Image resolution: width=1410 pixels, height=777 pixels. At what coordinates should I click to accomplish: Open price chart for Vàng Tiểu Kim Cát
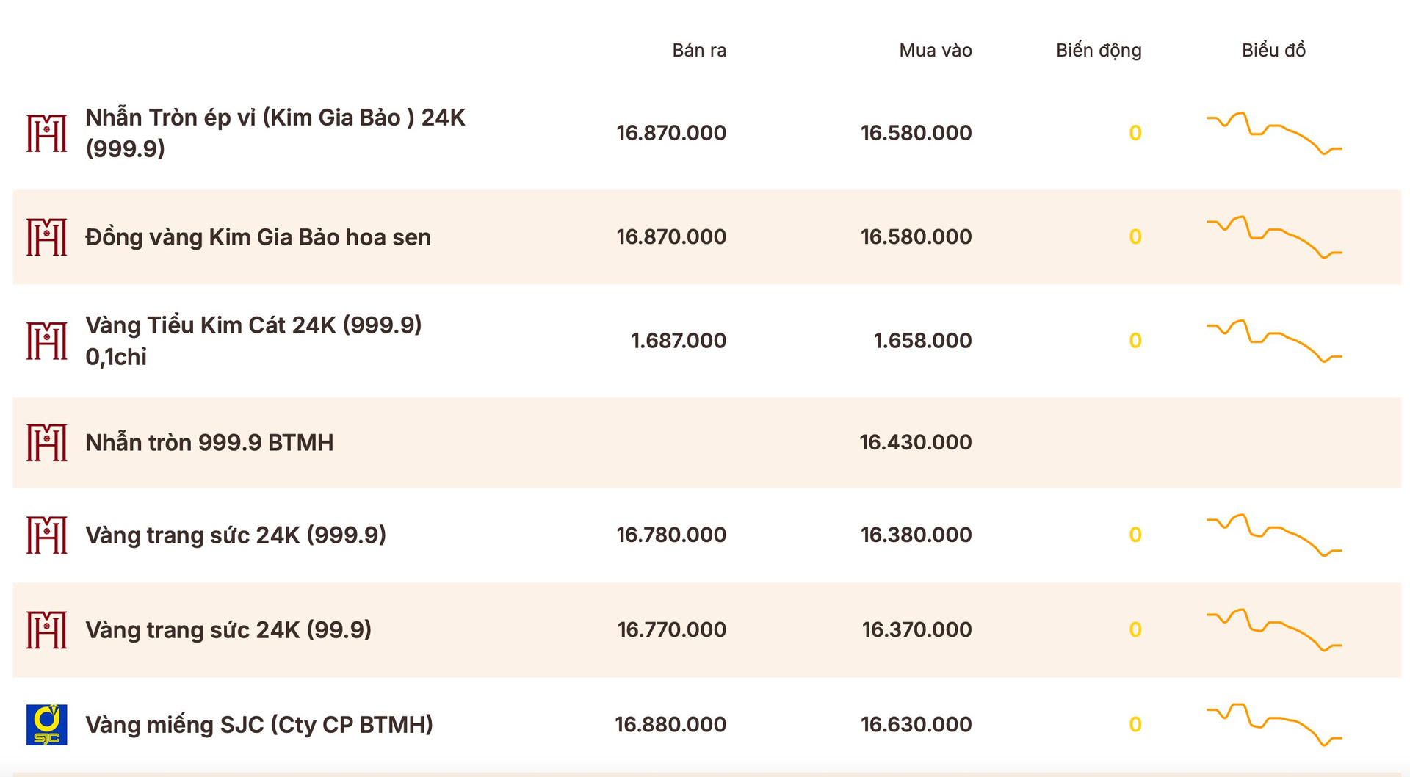pyautogui.click(x=1273, y=341)
